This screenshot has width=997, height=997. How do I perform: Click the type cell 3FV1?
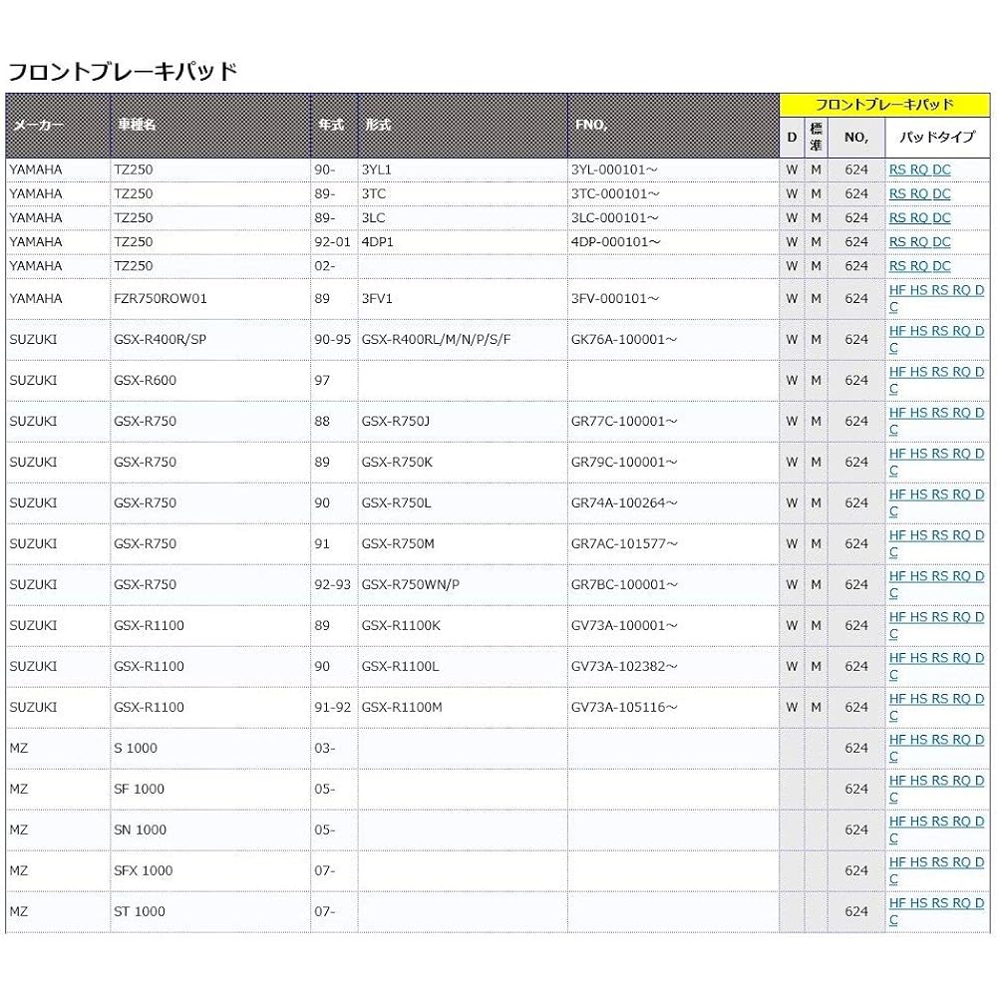click(377, 299)
